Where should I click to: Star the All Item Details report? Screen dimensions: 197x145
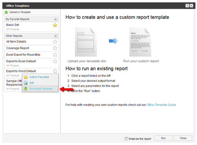pyautogui.click(x=55, y=42)
